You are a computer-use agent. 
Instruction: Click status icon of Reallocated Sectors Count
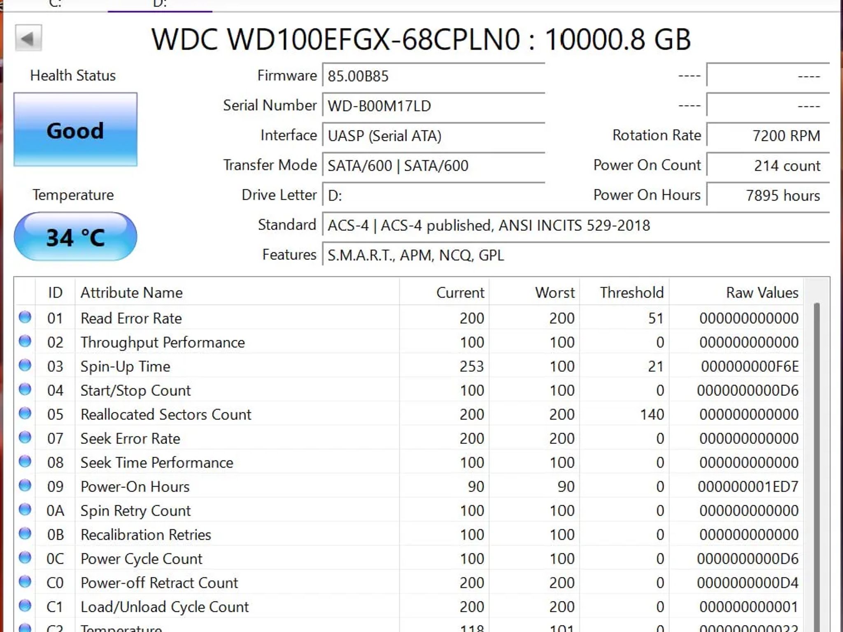(x=25, y=414)
